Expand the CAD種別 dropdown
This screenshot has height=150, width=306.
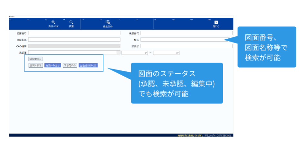pyautogui.click(x=120, y=46)
